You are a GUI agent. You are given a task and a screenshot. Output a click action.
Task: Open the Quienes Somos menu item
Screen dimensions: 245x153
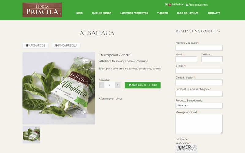(102, 13)
